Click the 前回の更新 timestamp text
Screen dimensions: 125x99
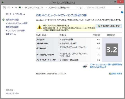tap(51, 74)
